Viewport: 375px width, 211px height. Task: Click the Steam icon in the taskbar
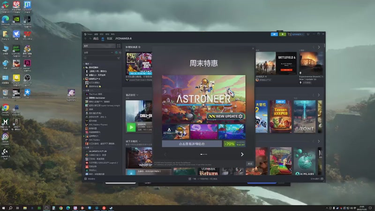point(111,208)
